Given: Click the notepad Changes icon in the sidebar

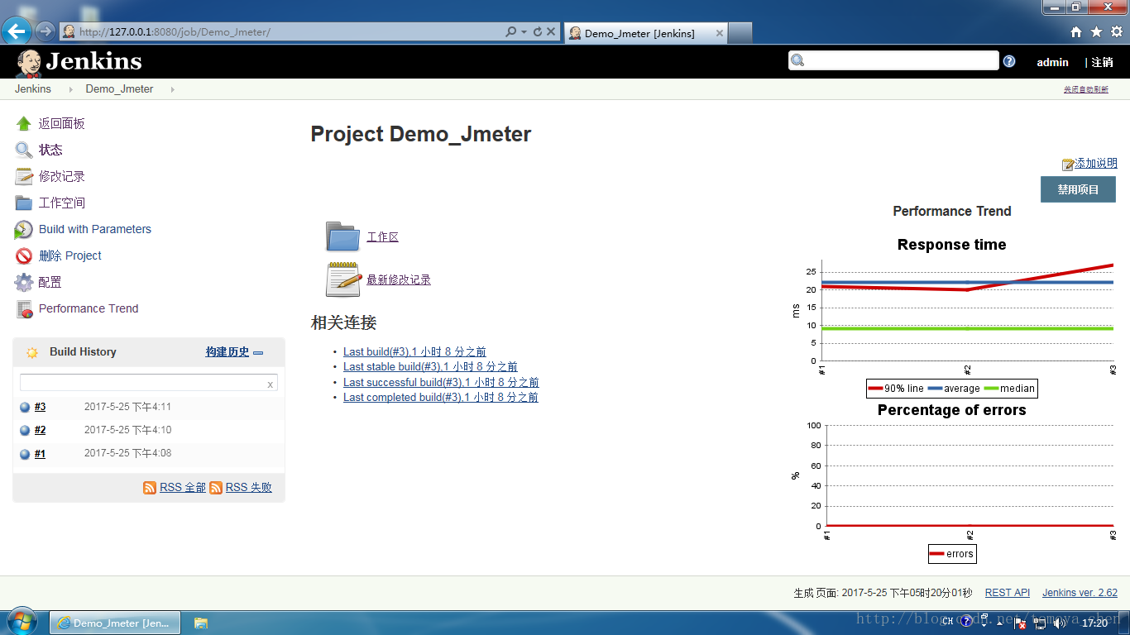Looking at the screenshot, I should (23, 177).
